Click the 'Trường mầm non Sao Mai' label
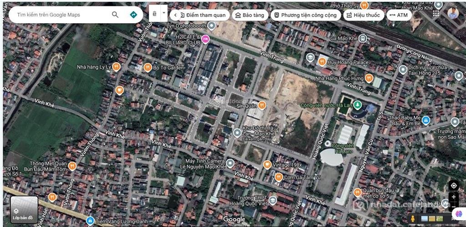The image size is (466, 227). coord(451,134)
